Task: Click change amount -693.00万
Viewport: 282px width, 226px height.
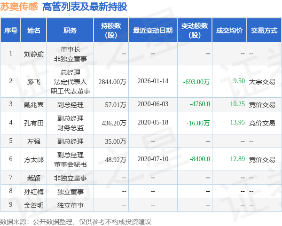Action: coord(196,82)
